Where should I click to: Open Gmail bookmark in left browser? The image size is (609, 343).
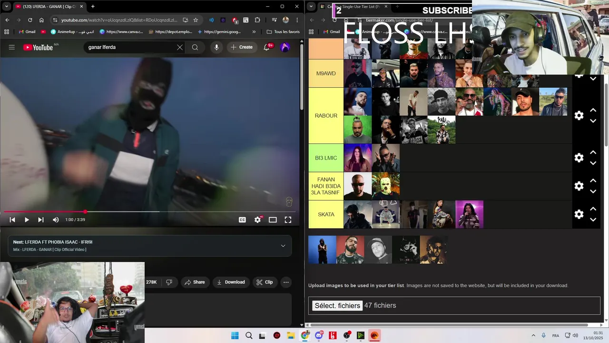click(x=27, y=32)
